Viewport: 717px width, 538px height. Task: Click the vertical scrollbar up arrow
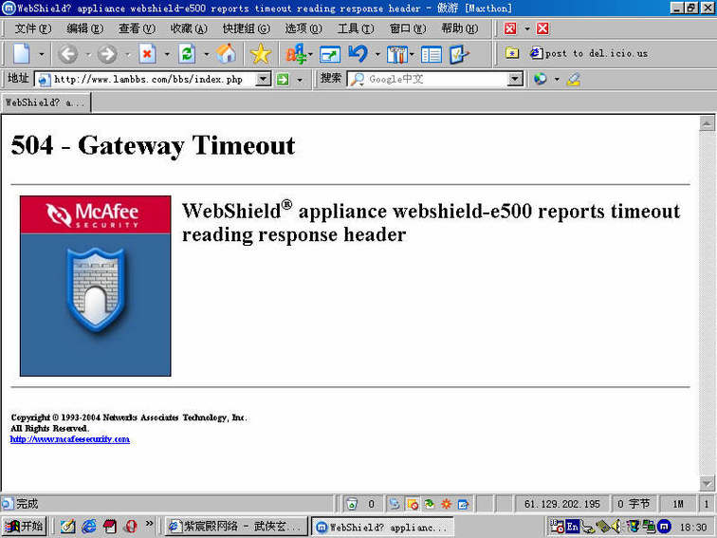pos(707,123)
